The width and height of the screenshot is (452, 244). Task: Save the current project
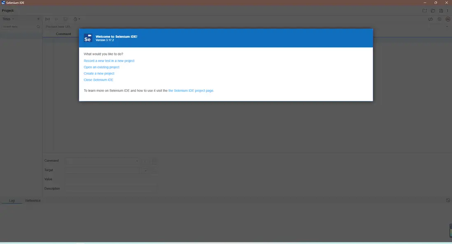click(x=441, y=11)
